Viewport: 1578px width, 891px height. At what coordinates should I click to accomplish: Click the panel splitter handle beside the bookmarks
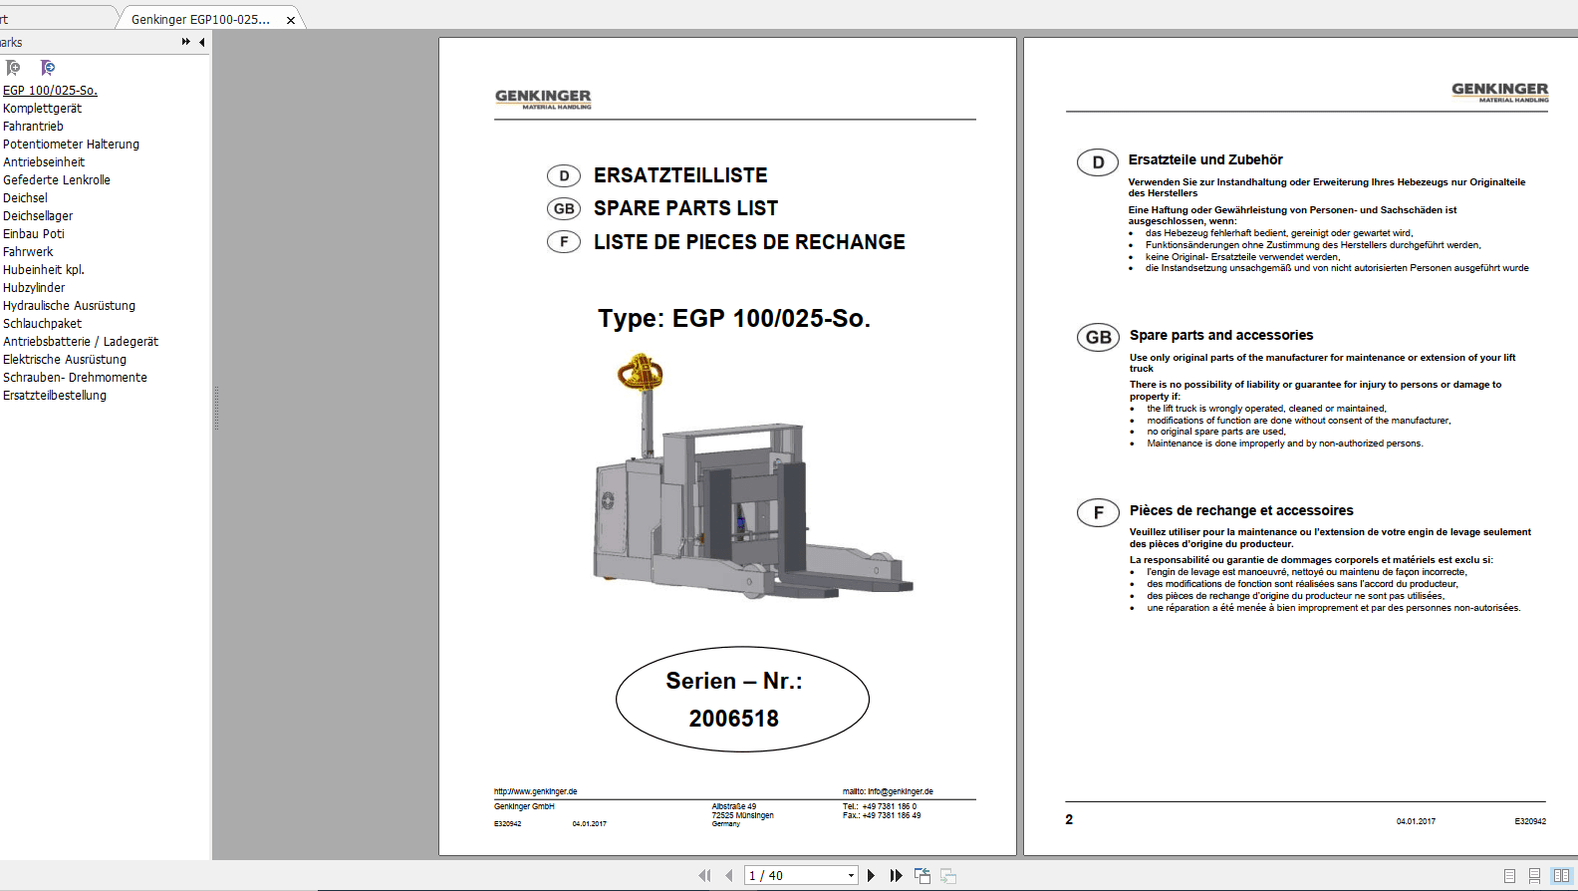215,409
